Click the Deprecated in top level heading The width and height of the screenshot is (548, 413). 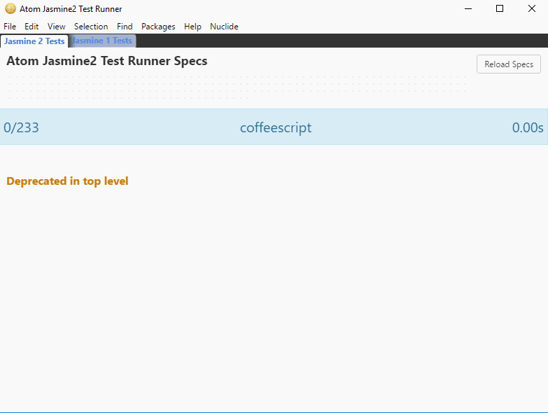[67, 181]
